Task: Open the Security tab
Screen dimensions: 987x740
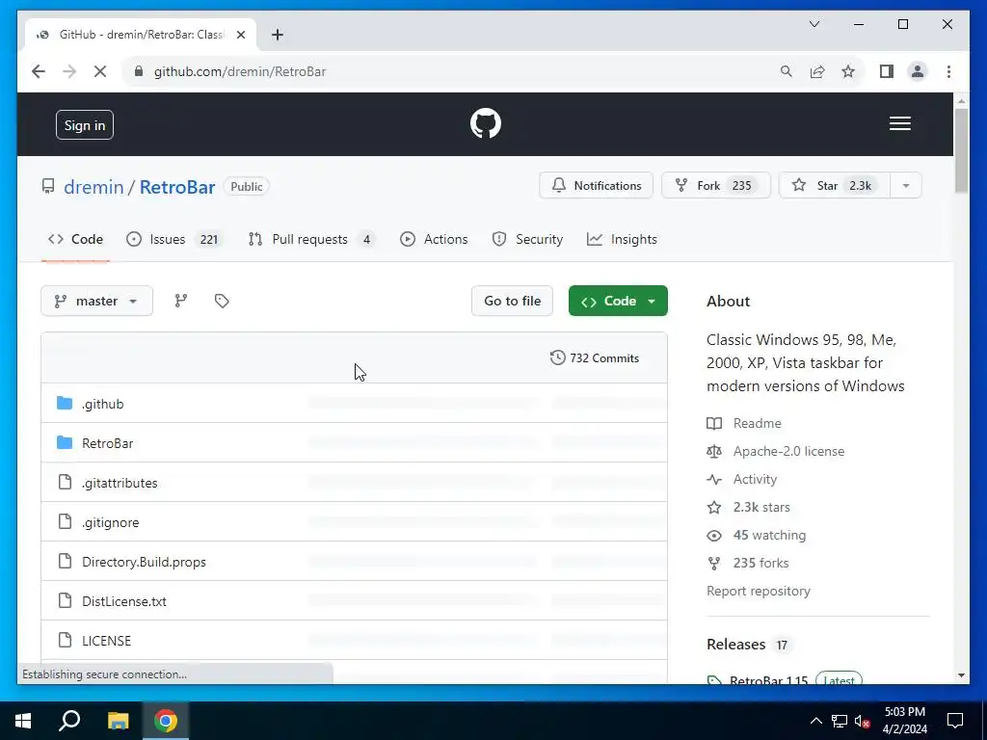Action: click(528, 239)
